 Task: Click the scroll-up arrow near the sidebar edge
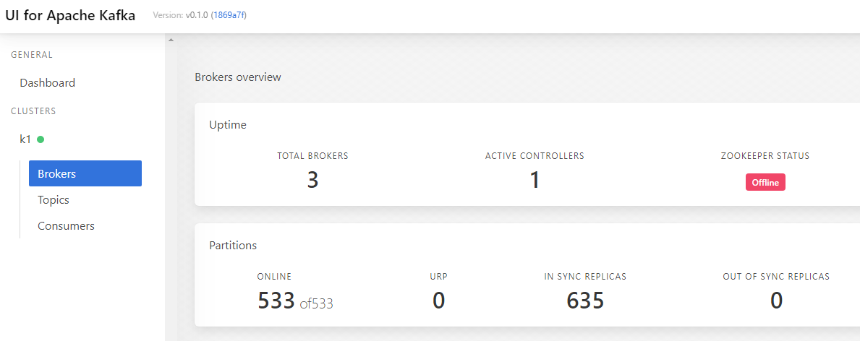[171, 40]
